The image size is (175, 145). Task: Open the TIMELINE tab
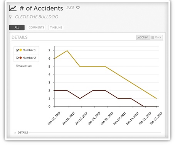click(x=56, y=27)
